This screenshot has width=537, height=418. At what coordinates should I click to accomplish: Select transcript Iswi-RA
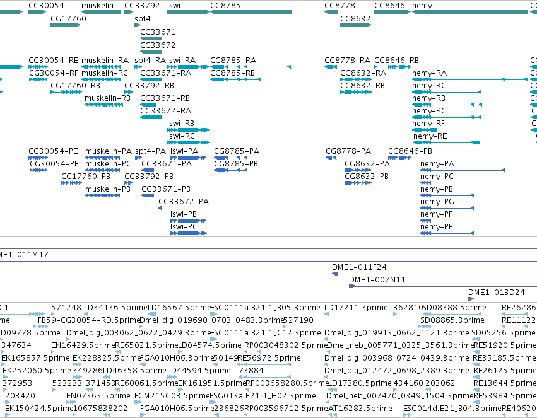[189, 67]
